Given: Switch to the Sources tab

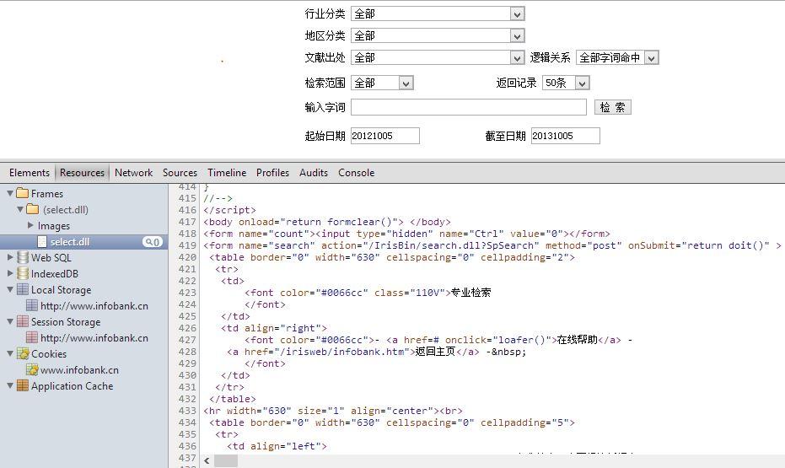Looking at the screenshot, I should click(180, 173).
